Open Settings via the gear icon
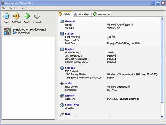Screen dimensions: 166x125 click(x=16, y=16)
